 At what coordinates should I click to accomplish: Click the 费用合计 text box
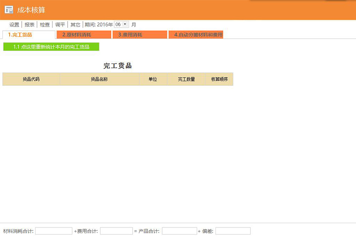click(116, 231)
